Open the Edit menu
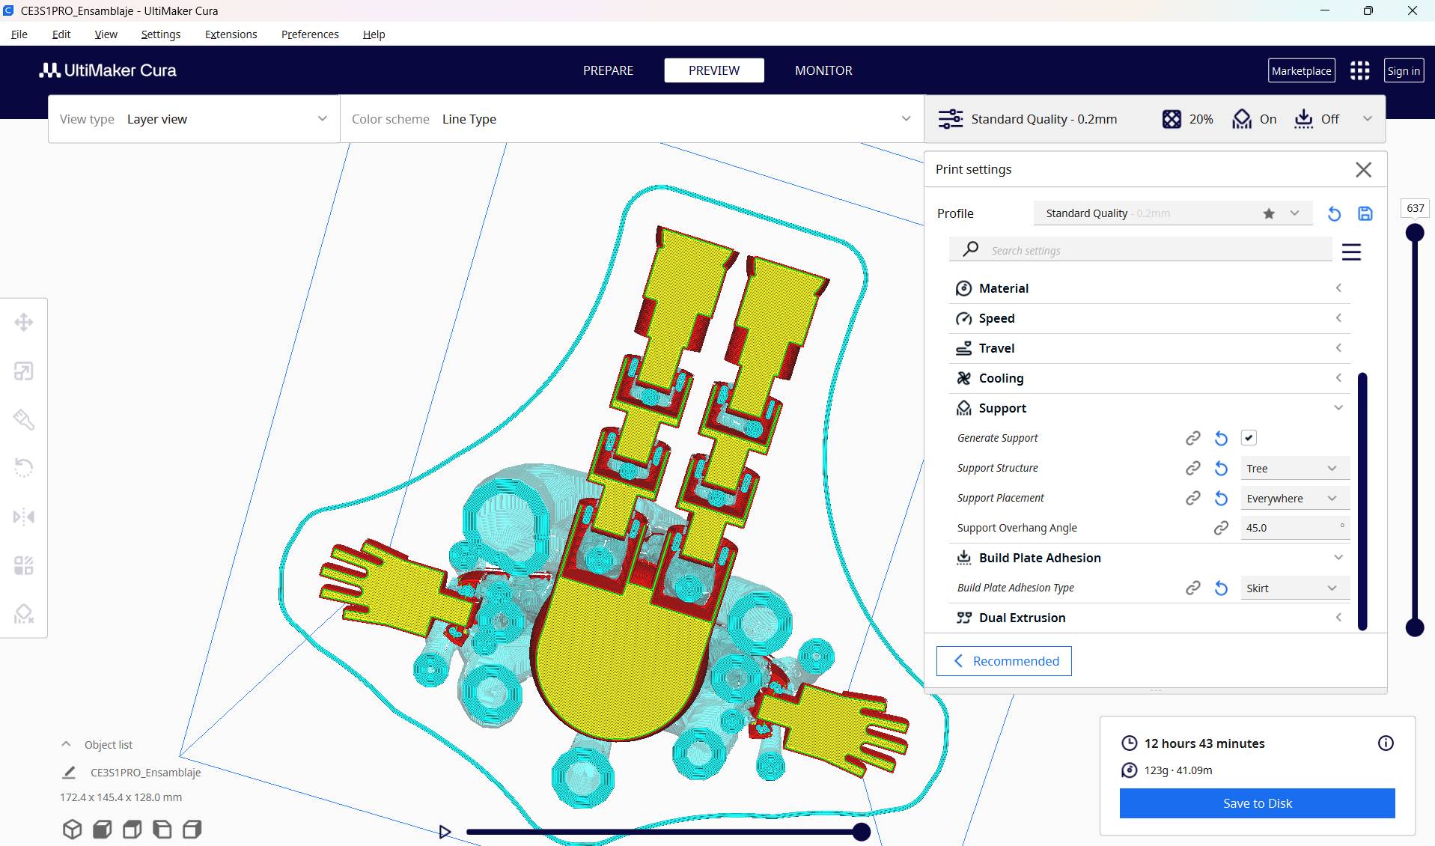The height and width of the screenshot is (846, 1435). tap(61, 34)
